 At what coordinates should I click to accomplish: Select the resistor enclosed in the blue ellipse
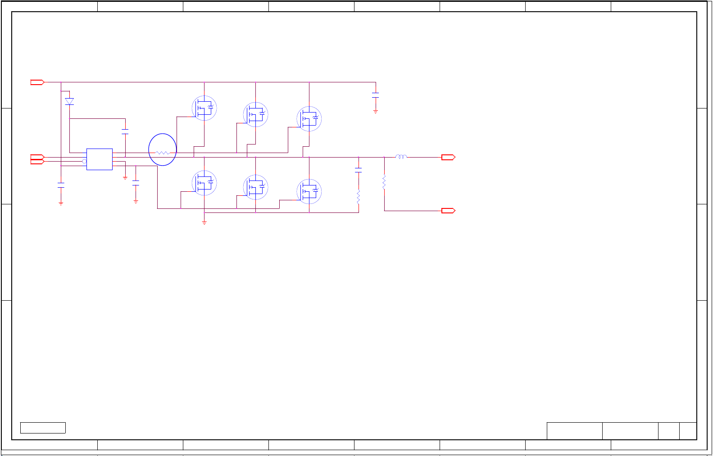coord(162,153)
